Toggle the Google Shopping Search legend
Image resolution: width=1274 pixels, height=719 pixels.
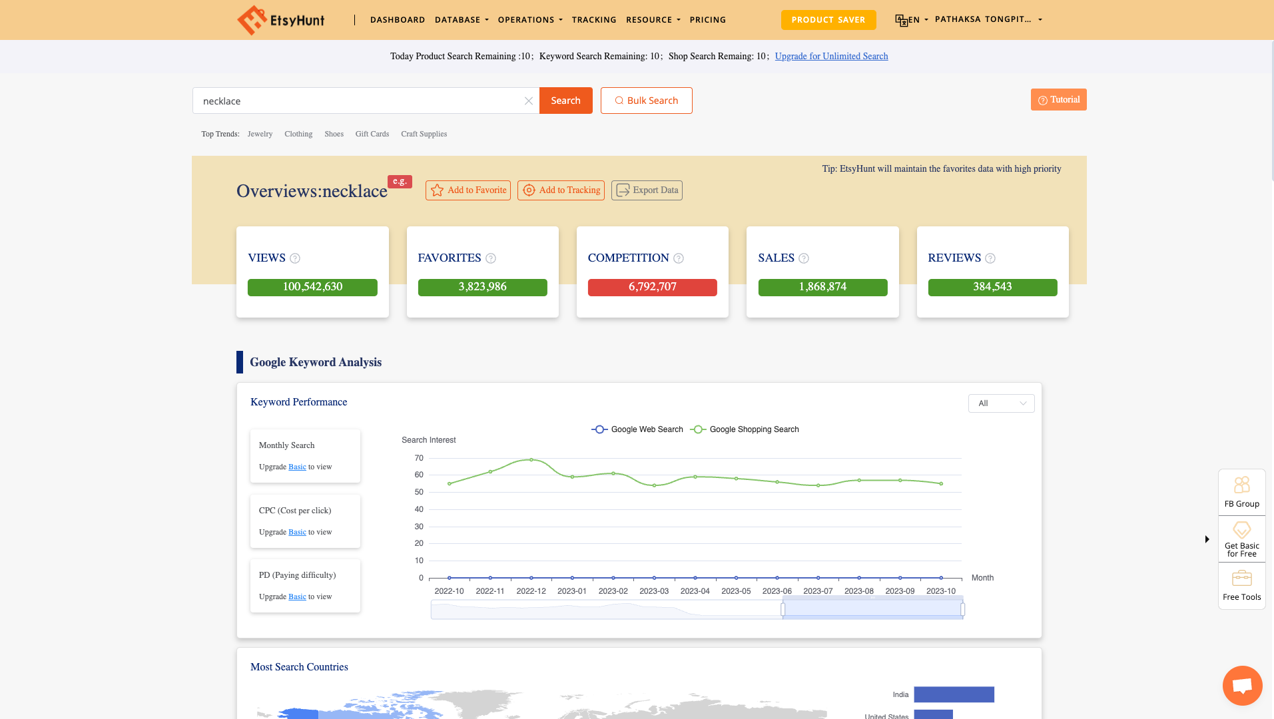(745, 429)
